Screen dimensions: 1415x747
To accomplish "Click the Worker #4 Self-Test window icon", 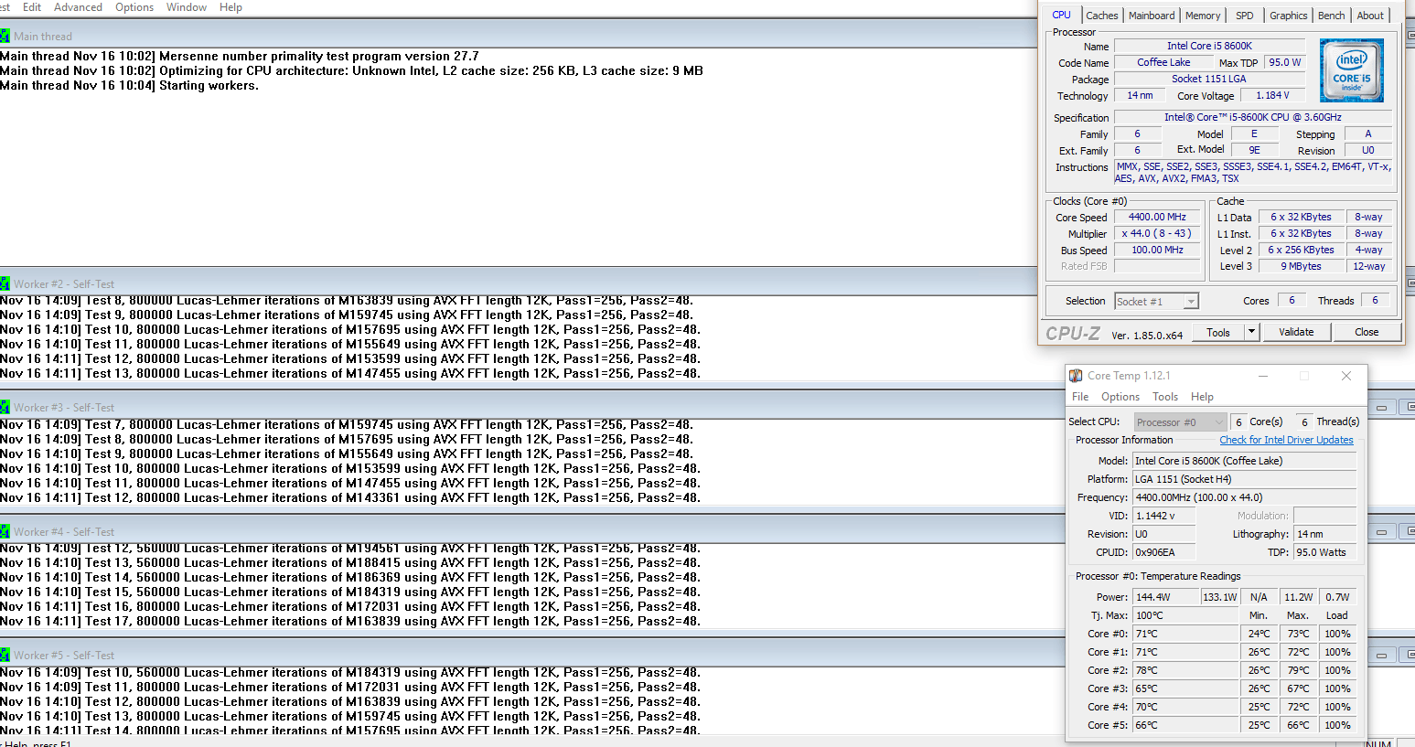I will 5,531.
